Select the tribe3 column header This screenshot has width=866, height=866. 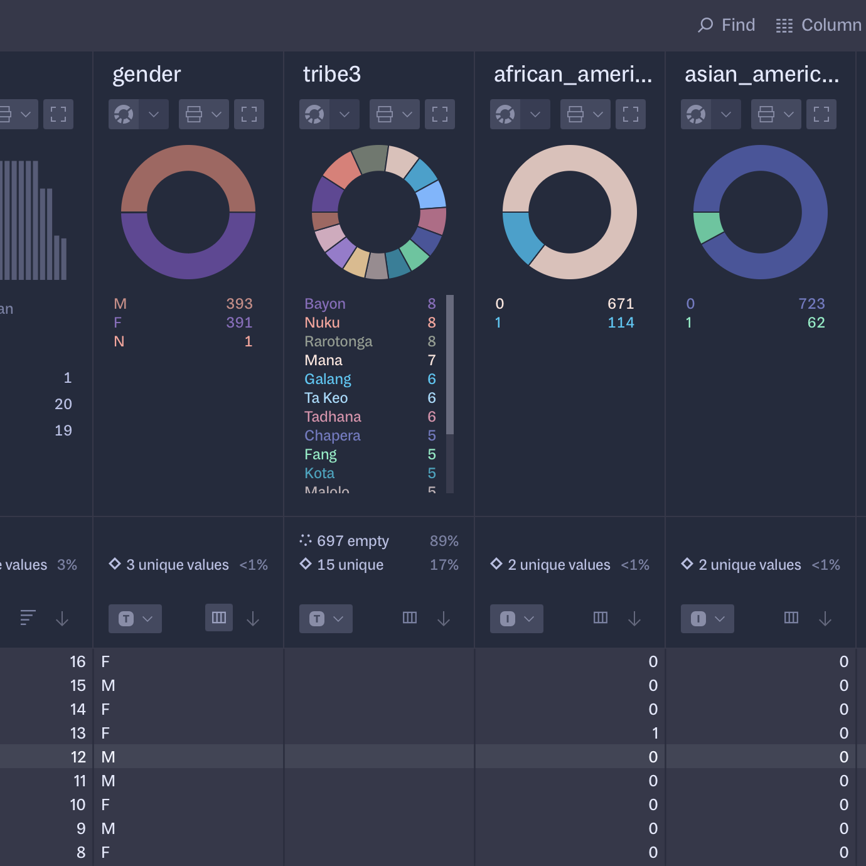click(332, 75)
